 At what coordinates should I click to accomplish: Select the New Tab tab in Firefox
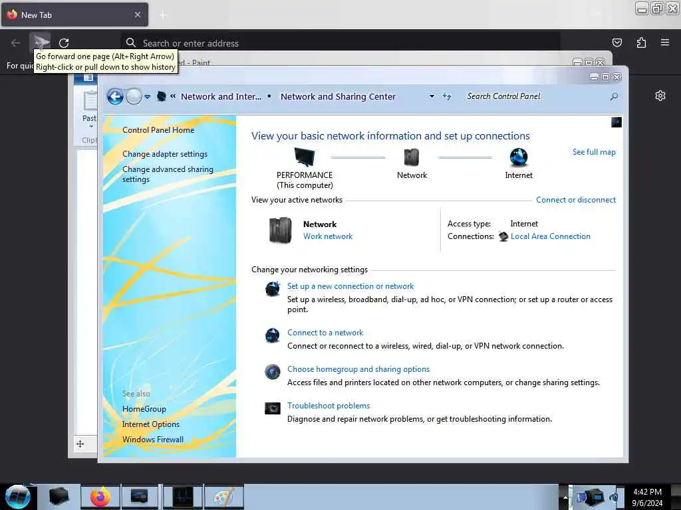point(74,15)
